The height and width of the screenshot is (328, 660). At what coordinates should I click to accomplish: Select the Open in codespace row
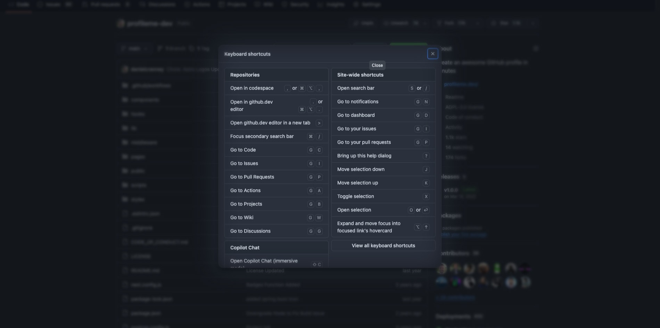[276, 88]
